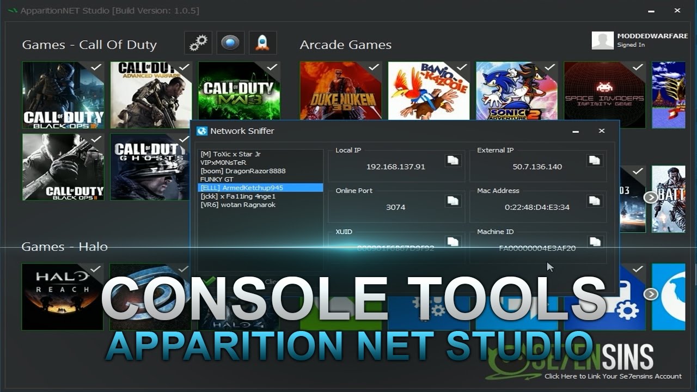Select [M] ToXic x Star Jr player
The height and width of the screenshot is (392, 697).
pos(260,154)
